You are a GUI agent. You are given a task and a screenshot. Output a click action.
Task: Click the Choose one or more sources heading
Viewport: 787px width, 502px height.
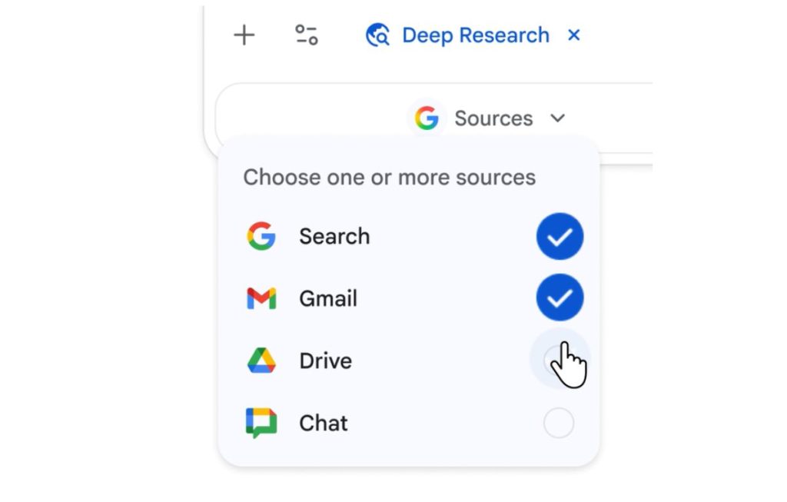coord(389,177)
